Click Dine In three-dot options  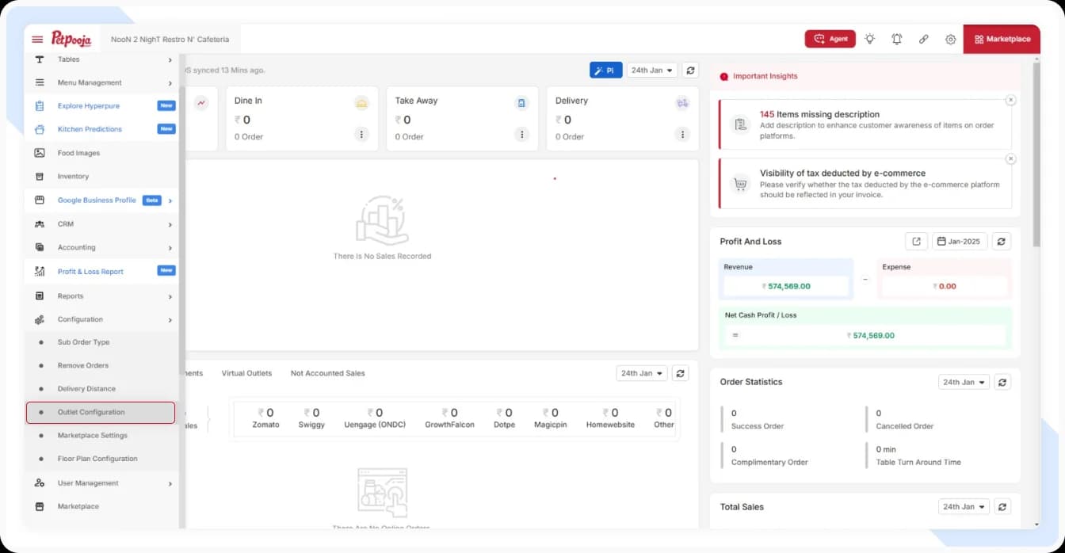tap(361, 135)
